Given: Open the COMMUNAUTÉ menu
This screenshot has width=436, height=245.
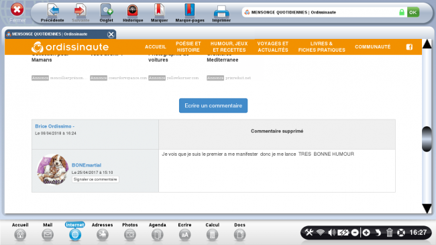Looking at the screenshot, I should click(372, 47).
